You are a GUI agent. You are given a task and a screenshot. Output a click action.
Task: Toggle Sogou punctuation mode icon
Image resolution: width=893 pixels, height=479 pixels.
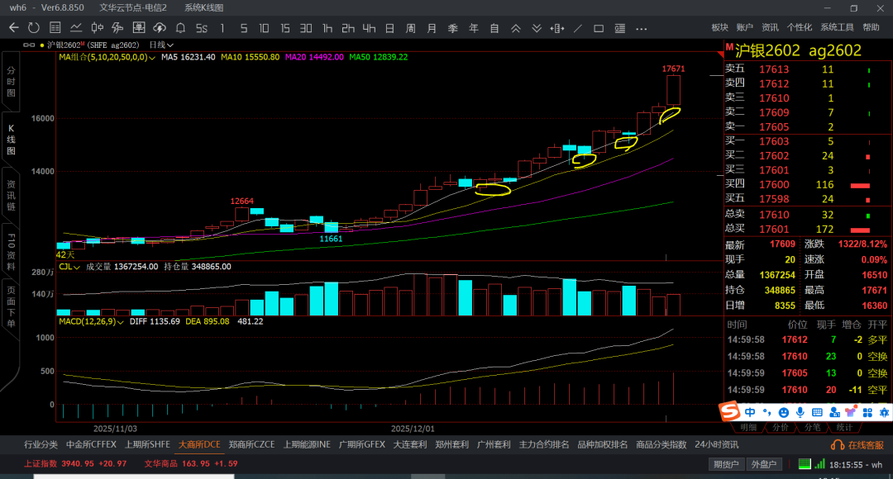click(x=767, y=412)
